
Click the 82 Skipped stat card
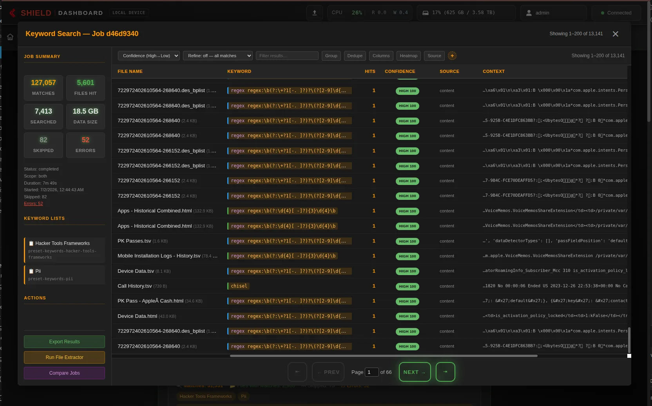pos(43,145)
